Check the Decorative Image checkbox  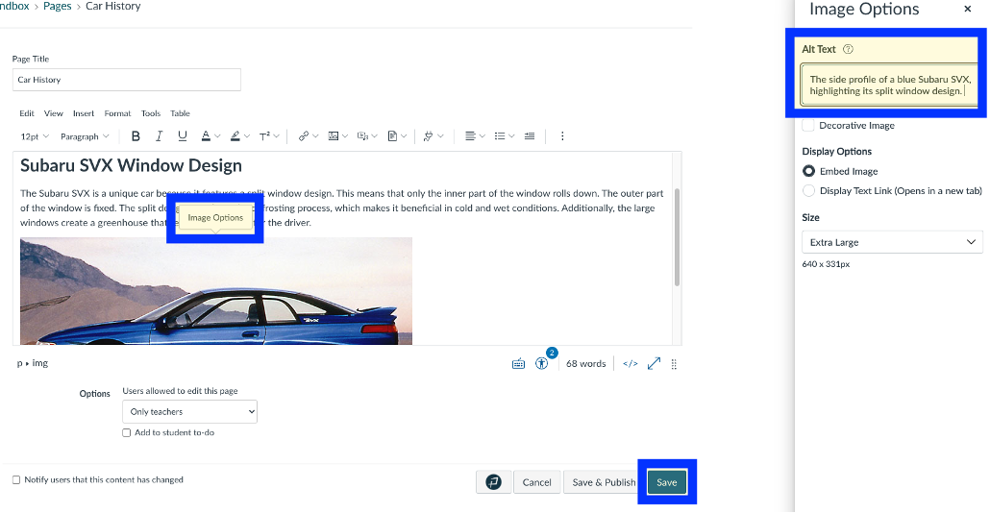[808, 126]
